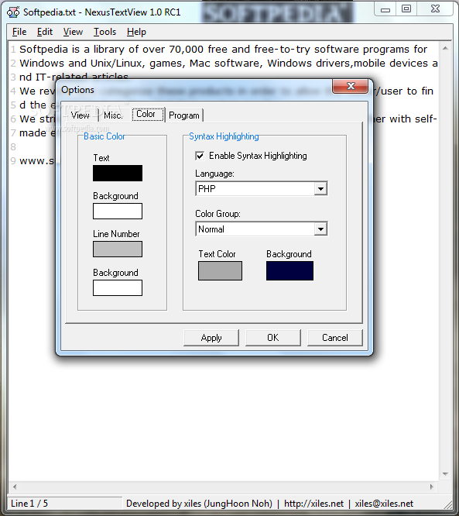The height and width of the screenshot is (516, 459).
Task: Click the Line 1 / 5 status text
Action: [29, 504]
